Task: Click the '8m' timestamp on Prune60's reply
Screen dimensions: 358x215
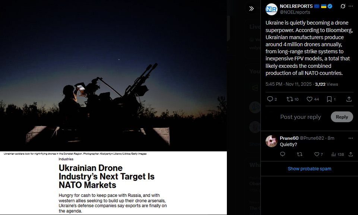Action: click(331, 138)
